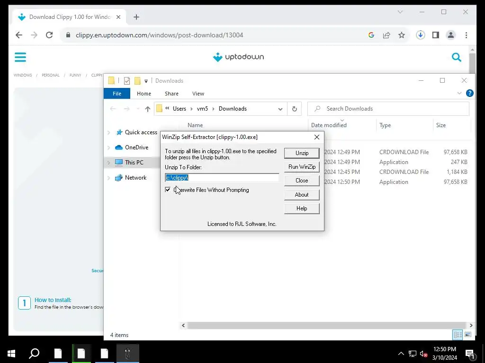485x363 pixels.
Task: Click Close in WinZip Self-Extractor
Action: tap(302, 181)
